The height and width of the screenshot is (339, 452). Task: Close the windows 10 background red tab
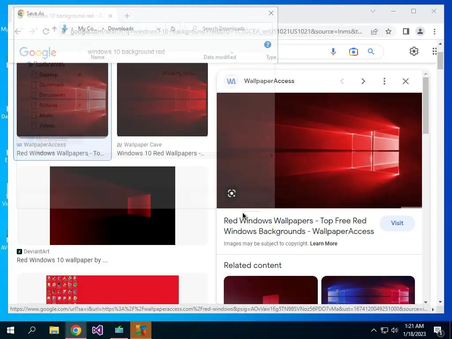point(110,16)
